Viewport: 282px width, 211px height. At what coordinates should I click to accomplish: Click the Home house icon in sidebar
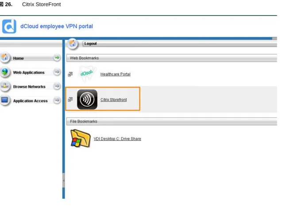[x=5, y=58]
